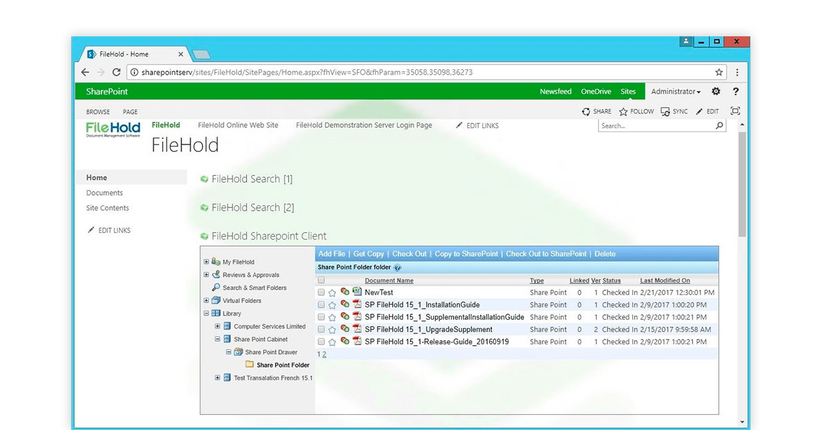Check the box for SP FileHold 15_1_SupplementalInstallationGuide
This screenshot has width=821, height=430.
322,318
